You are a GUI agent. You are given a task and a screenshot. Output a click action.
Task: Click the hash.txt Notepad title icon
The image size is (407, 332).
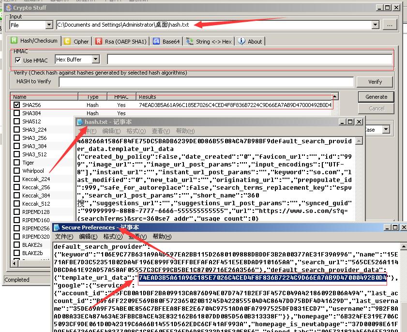[80, 122]
